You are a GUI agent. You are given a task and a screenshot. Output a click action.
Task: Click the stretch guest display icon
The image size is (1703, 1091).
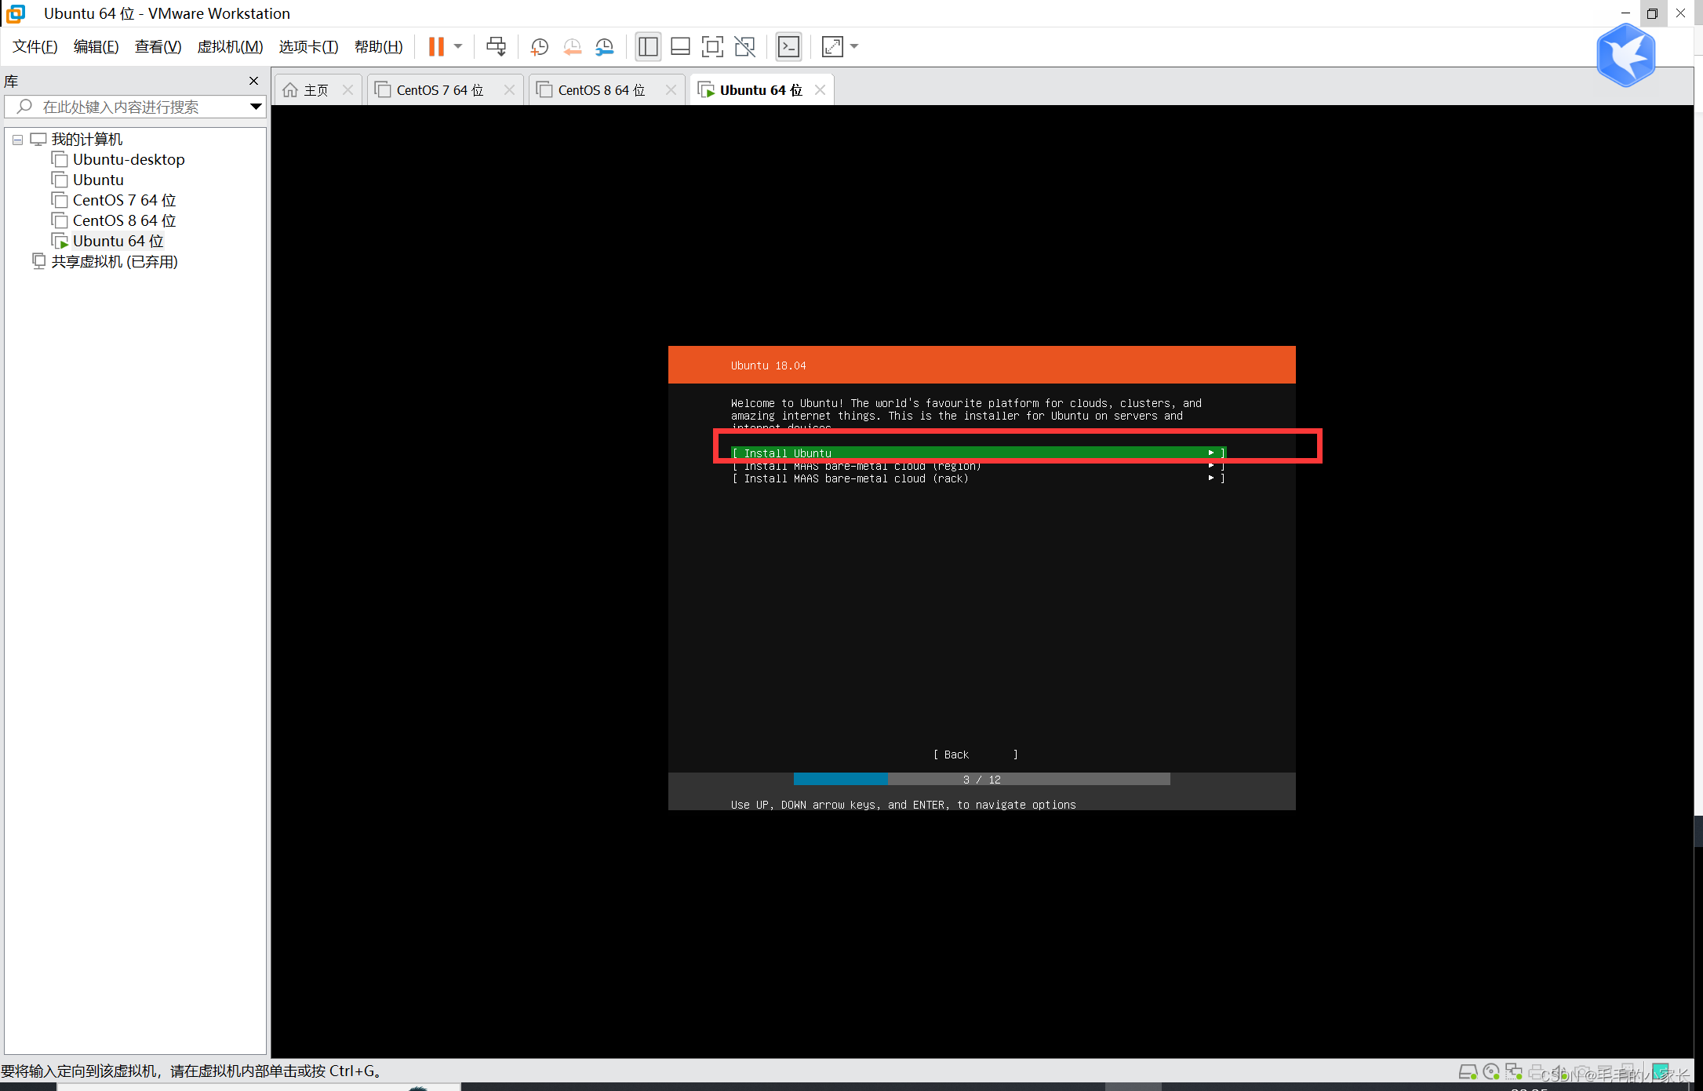[x=832, y=47]
